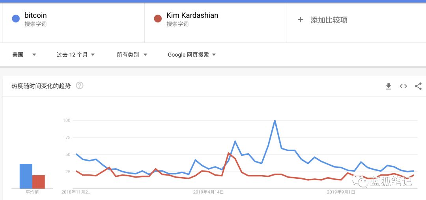This screenshot has height=200, width=426.
Task: Expand the 过去 12 个月 time range dropdown
Action: (76, 55)
